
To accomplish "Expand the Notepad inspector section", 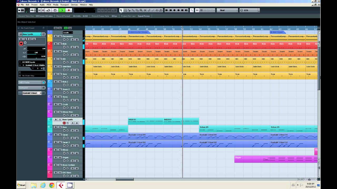I will click(32, 88).
